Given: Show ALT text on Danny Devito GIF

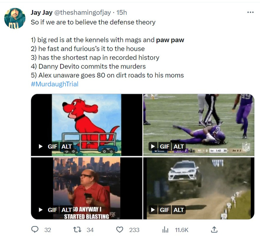Looking at the screenshot, I should tap(66, 210).
